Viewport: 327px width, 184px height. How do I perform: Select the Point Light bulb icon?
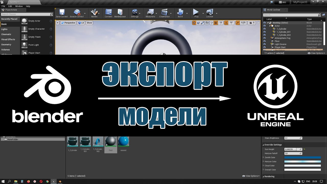pyautogui.click(x=24, y=45)
